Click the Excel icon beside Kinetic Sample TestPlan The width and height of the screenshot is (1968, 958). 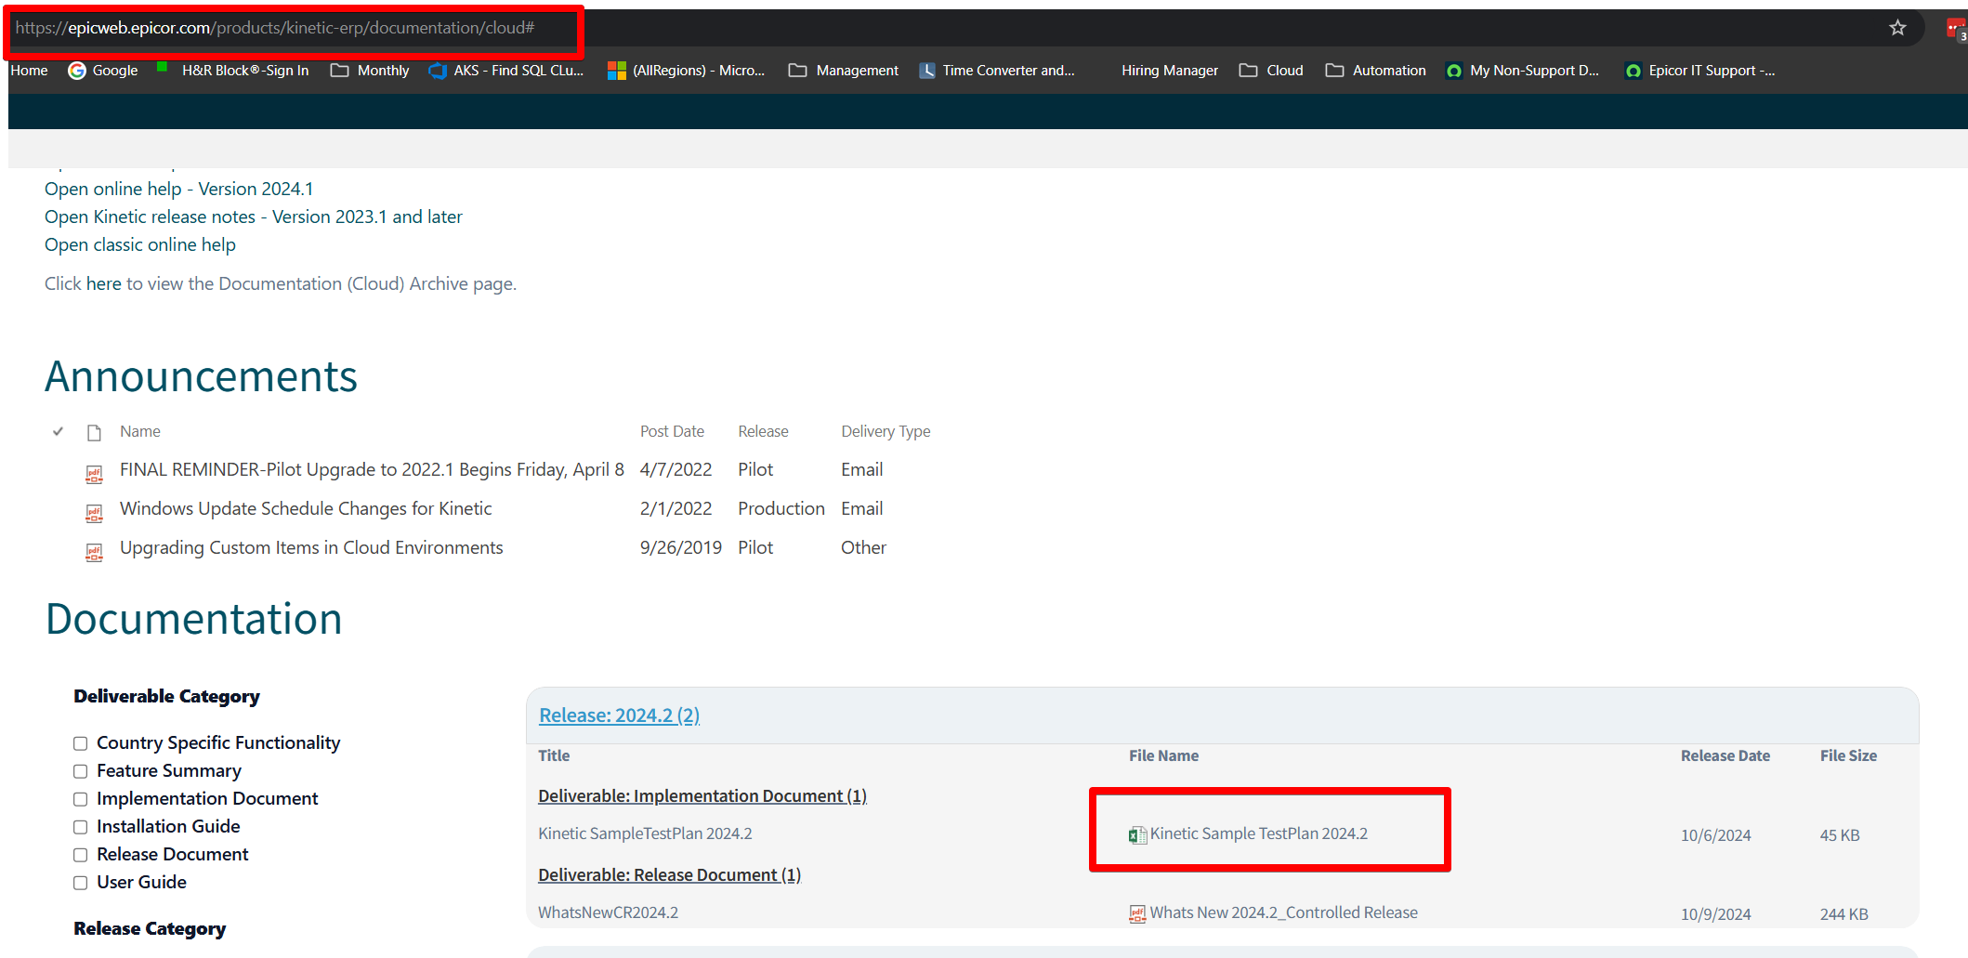1137,835
